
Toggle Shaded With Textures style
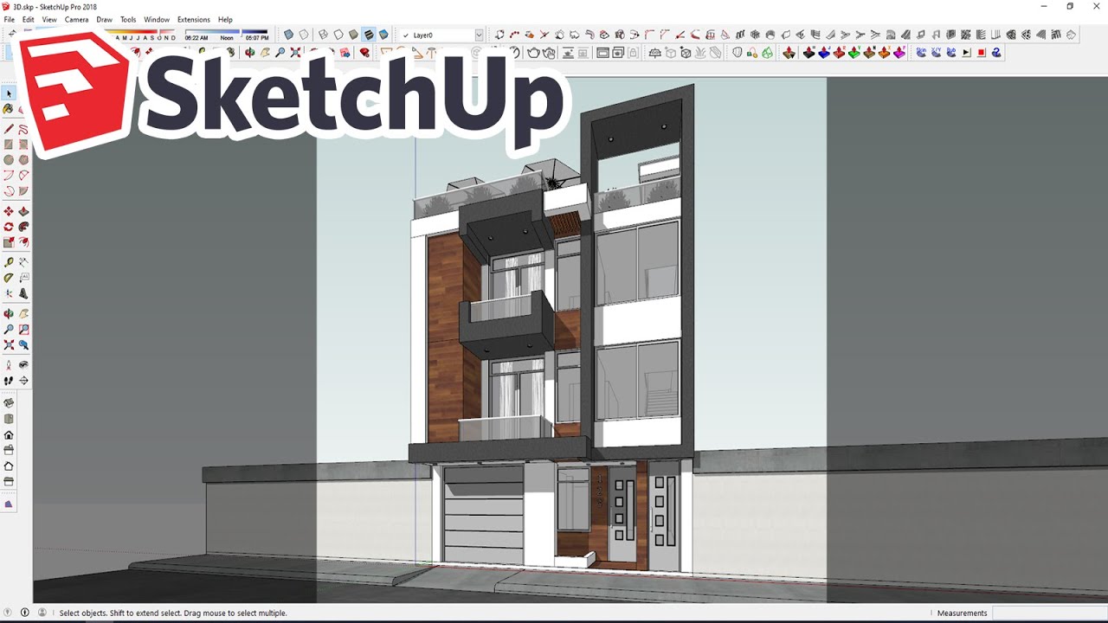[x=369, y=35]
